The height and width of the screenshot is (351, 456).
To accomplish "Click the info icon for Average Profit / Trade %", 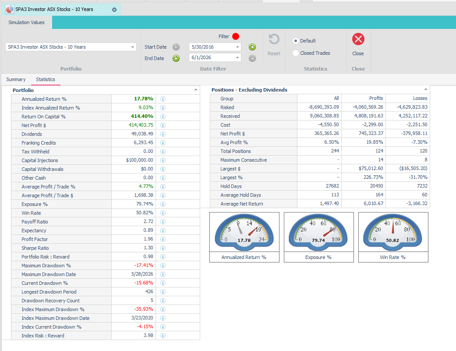I will pos(163,186).
